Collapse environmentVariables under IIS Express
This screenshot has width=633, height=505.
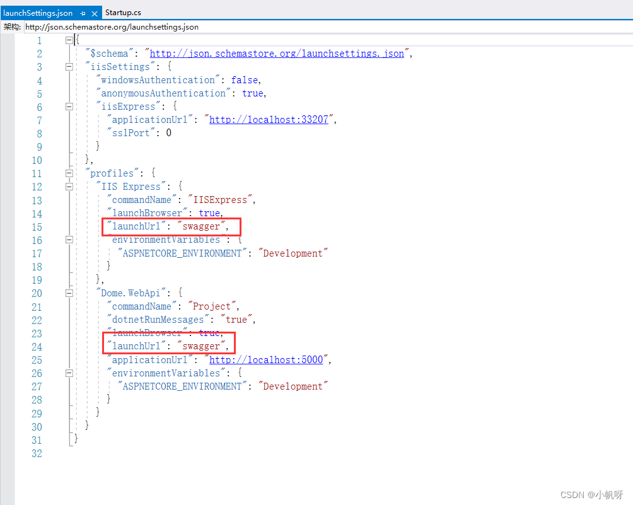click(69, 240)
